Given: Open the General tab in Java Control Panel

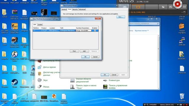Looking at the screenshot, I should tap(64, 9).
